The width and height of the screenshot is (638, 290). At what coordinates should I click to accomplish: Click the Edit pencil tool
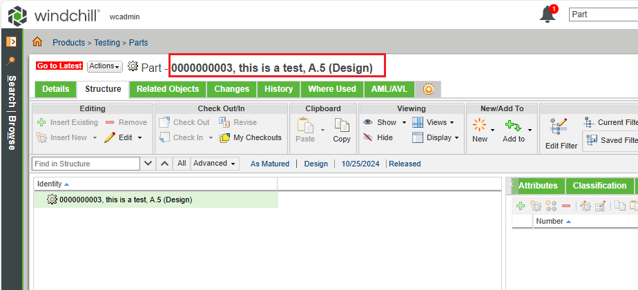(x=117, y=137)
